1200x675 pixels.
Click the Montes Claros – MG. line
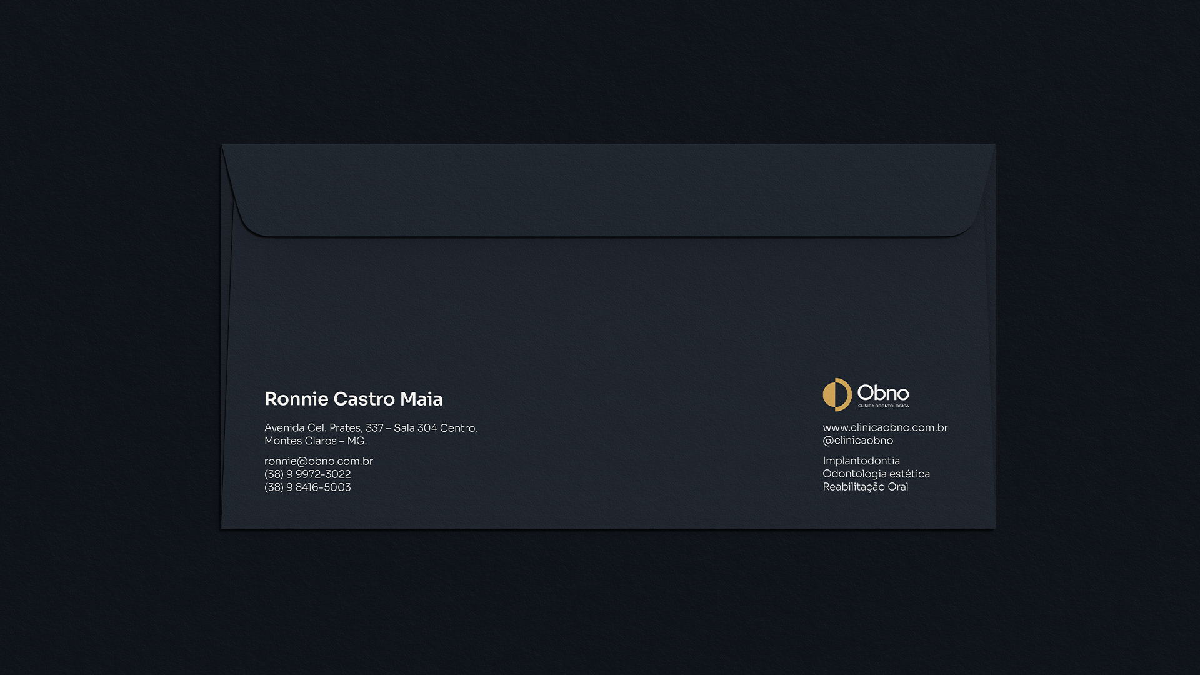[x=315, y=441]
